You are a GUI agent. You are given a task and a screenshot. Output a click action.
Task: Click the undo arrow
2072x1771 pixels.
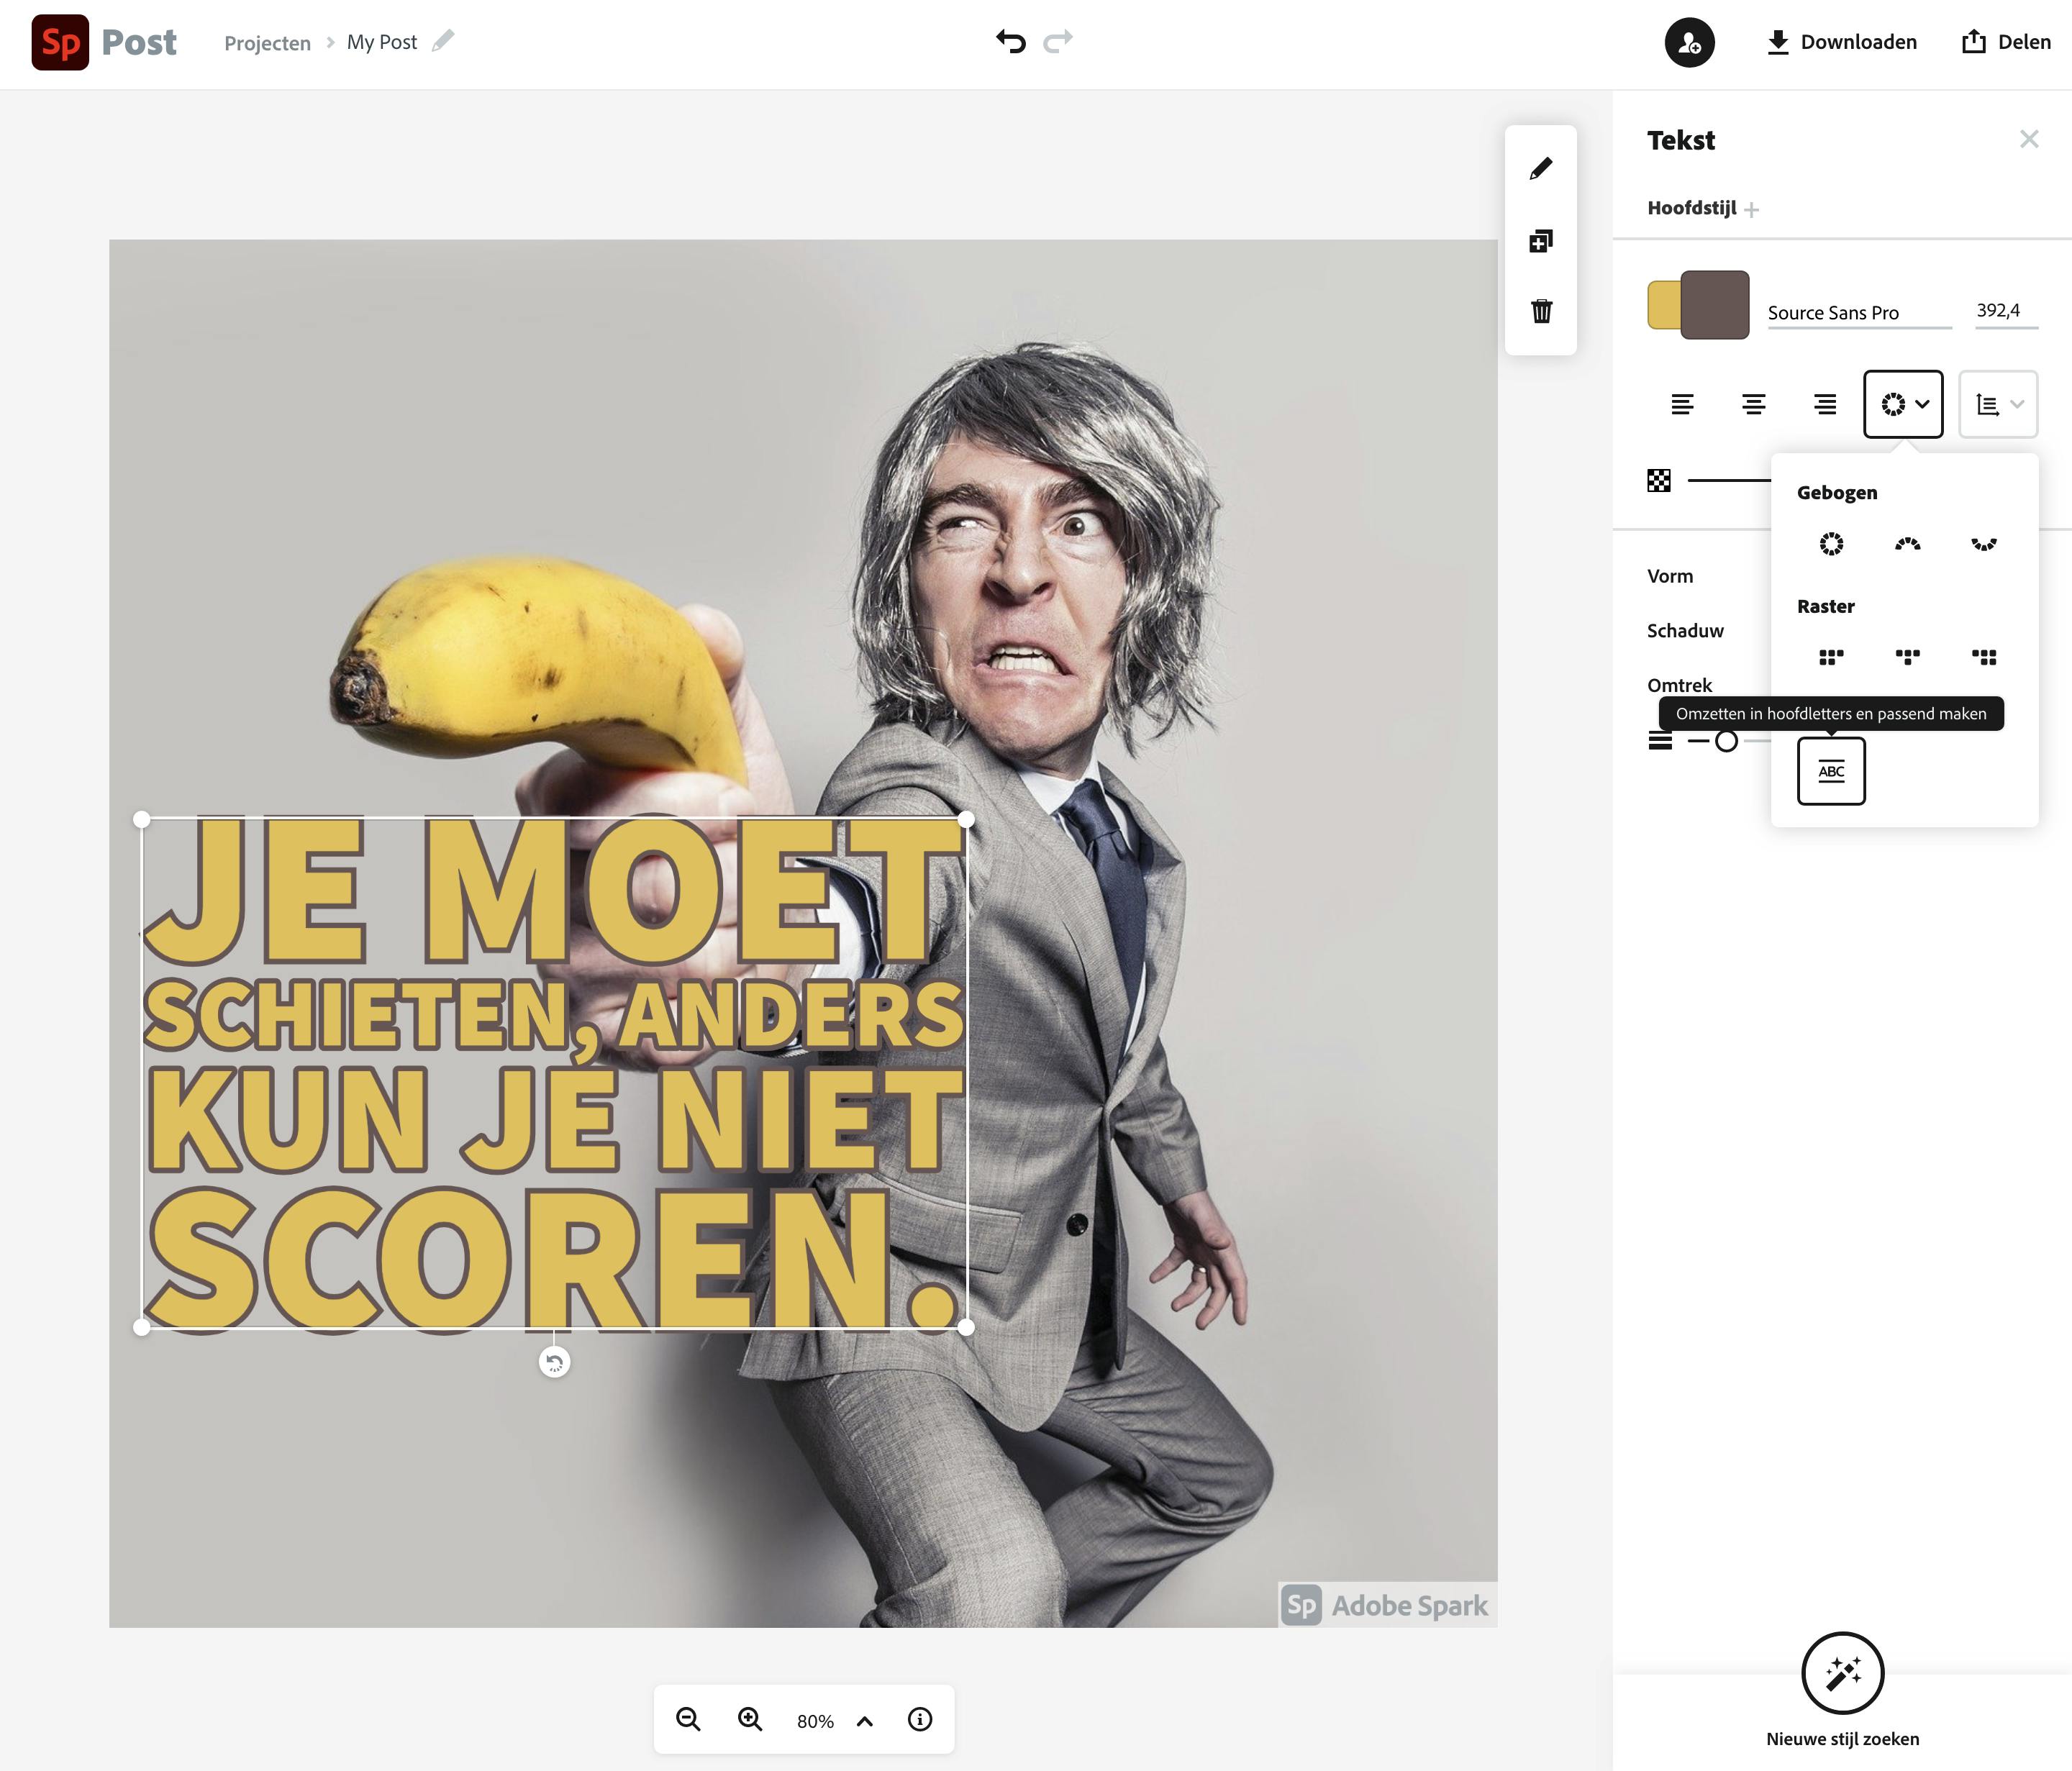pos(1010,41)
